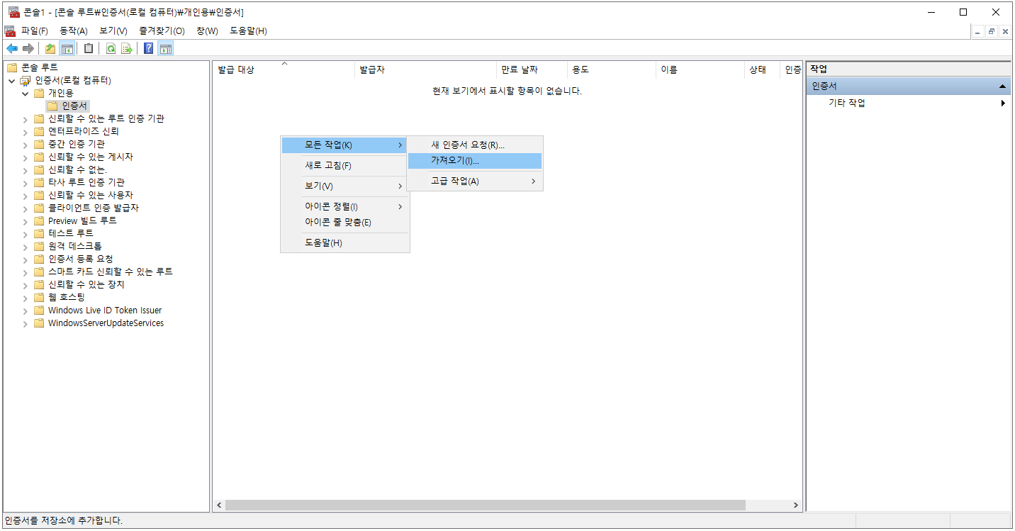The image size is (1015, 531).
Task: Select 스마트 카드 신뢰할 수 있는 루트 item
Action: tap(111, 272)
